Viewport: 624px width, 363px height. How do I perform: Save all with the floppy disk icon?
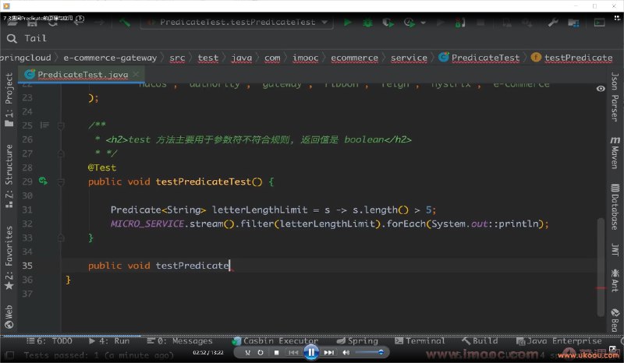coord(32,23)
